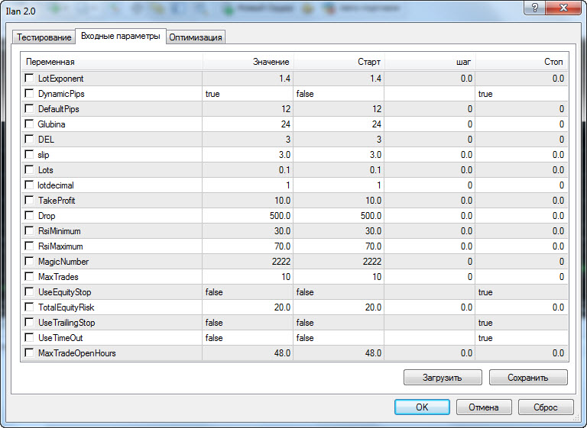Click the Lots value cell
Viewport: 587px width, 428px height.
click(248, 170)
